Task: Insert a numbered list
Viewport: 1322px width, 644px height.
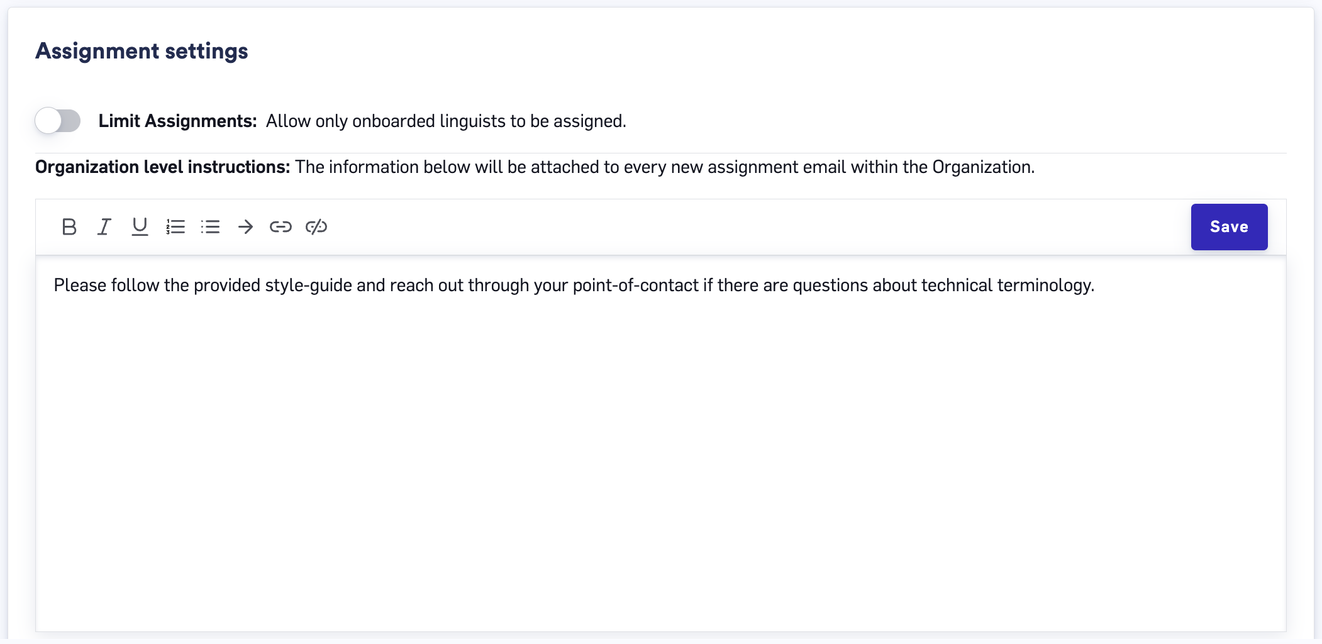Action: click(x=175, y=226)
